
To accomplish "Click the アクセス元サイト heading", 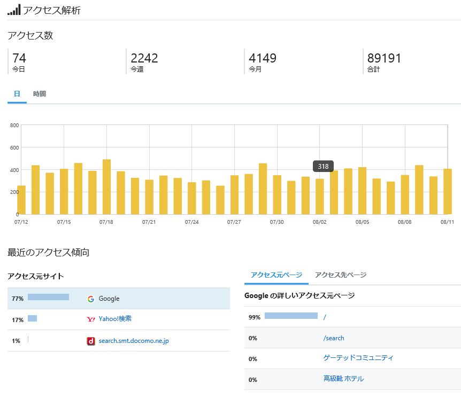I will (36, 276).
